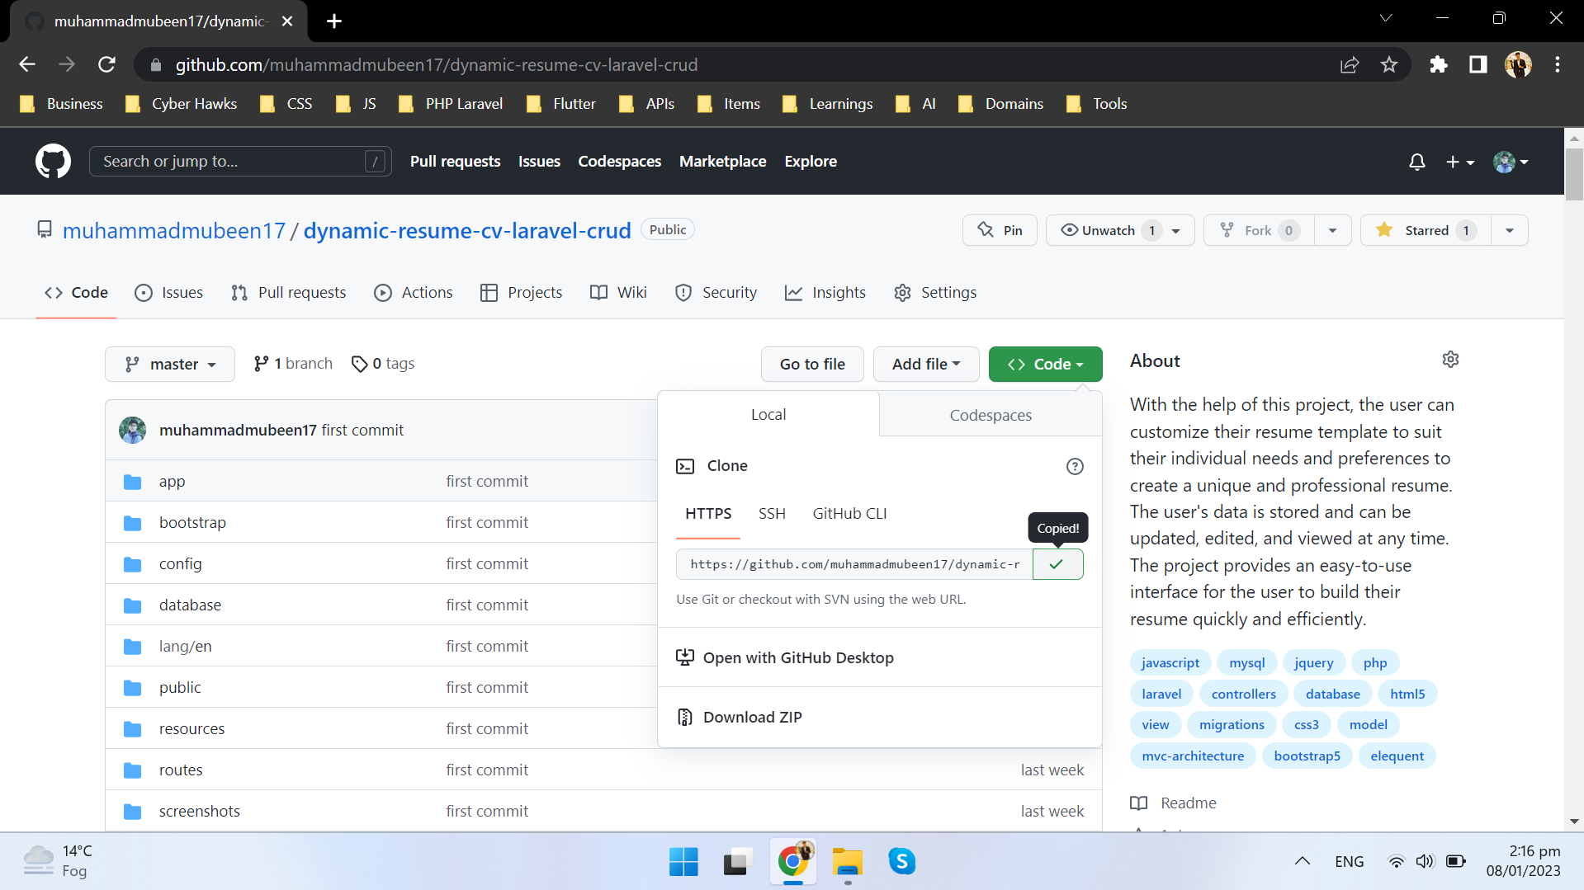Viewport: 1584px width, 890px height.
Task: Bookmark this page with the star icon
Action: point(1389,64)
